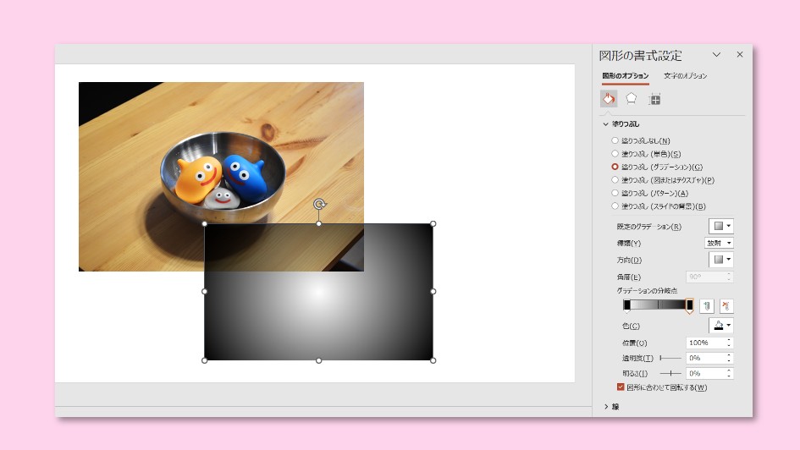The height and width of the screenshot is (450, 800).
Task: Click the 透明度 spinner arrows
Action: (729, 359)
